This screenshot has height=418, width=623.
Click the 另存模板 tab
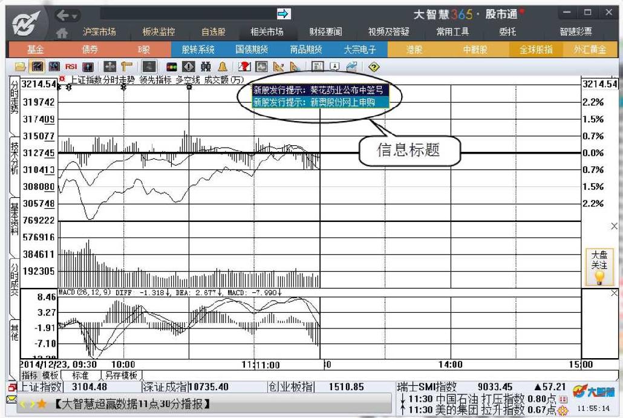click(121, 376)
